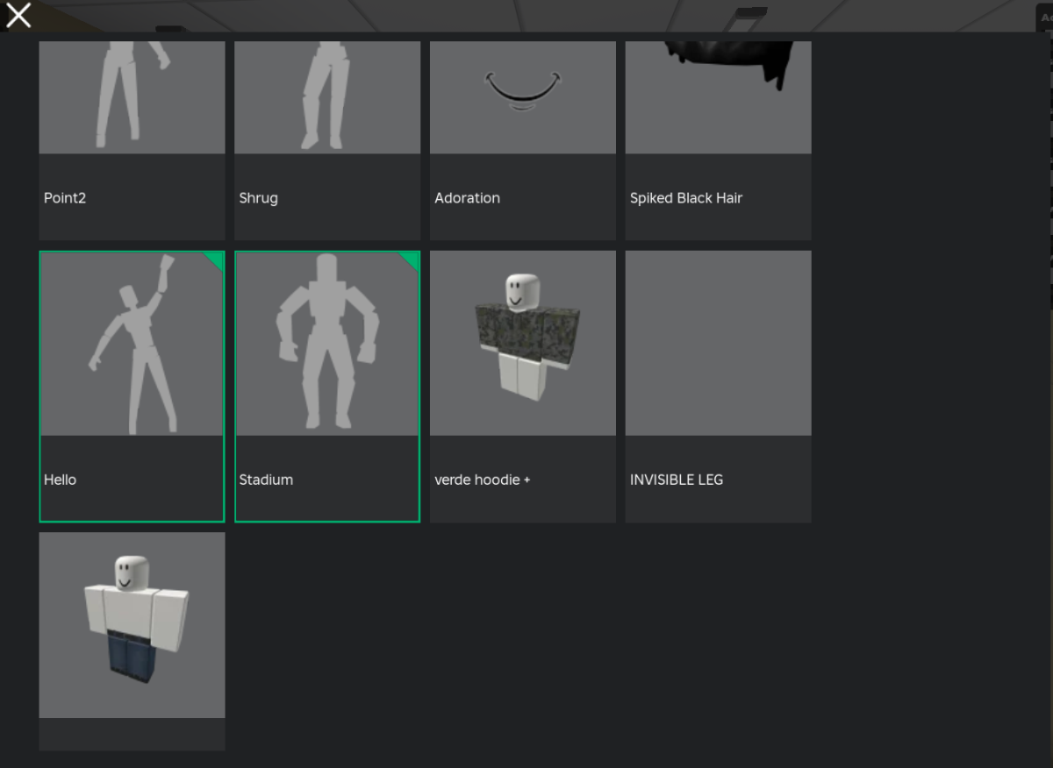Click the Point2 label text
The width and height of the screenshot is (1053, 768).
(65, 198)
